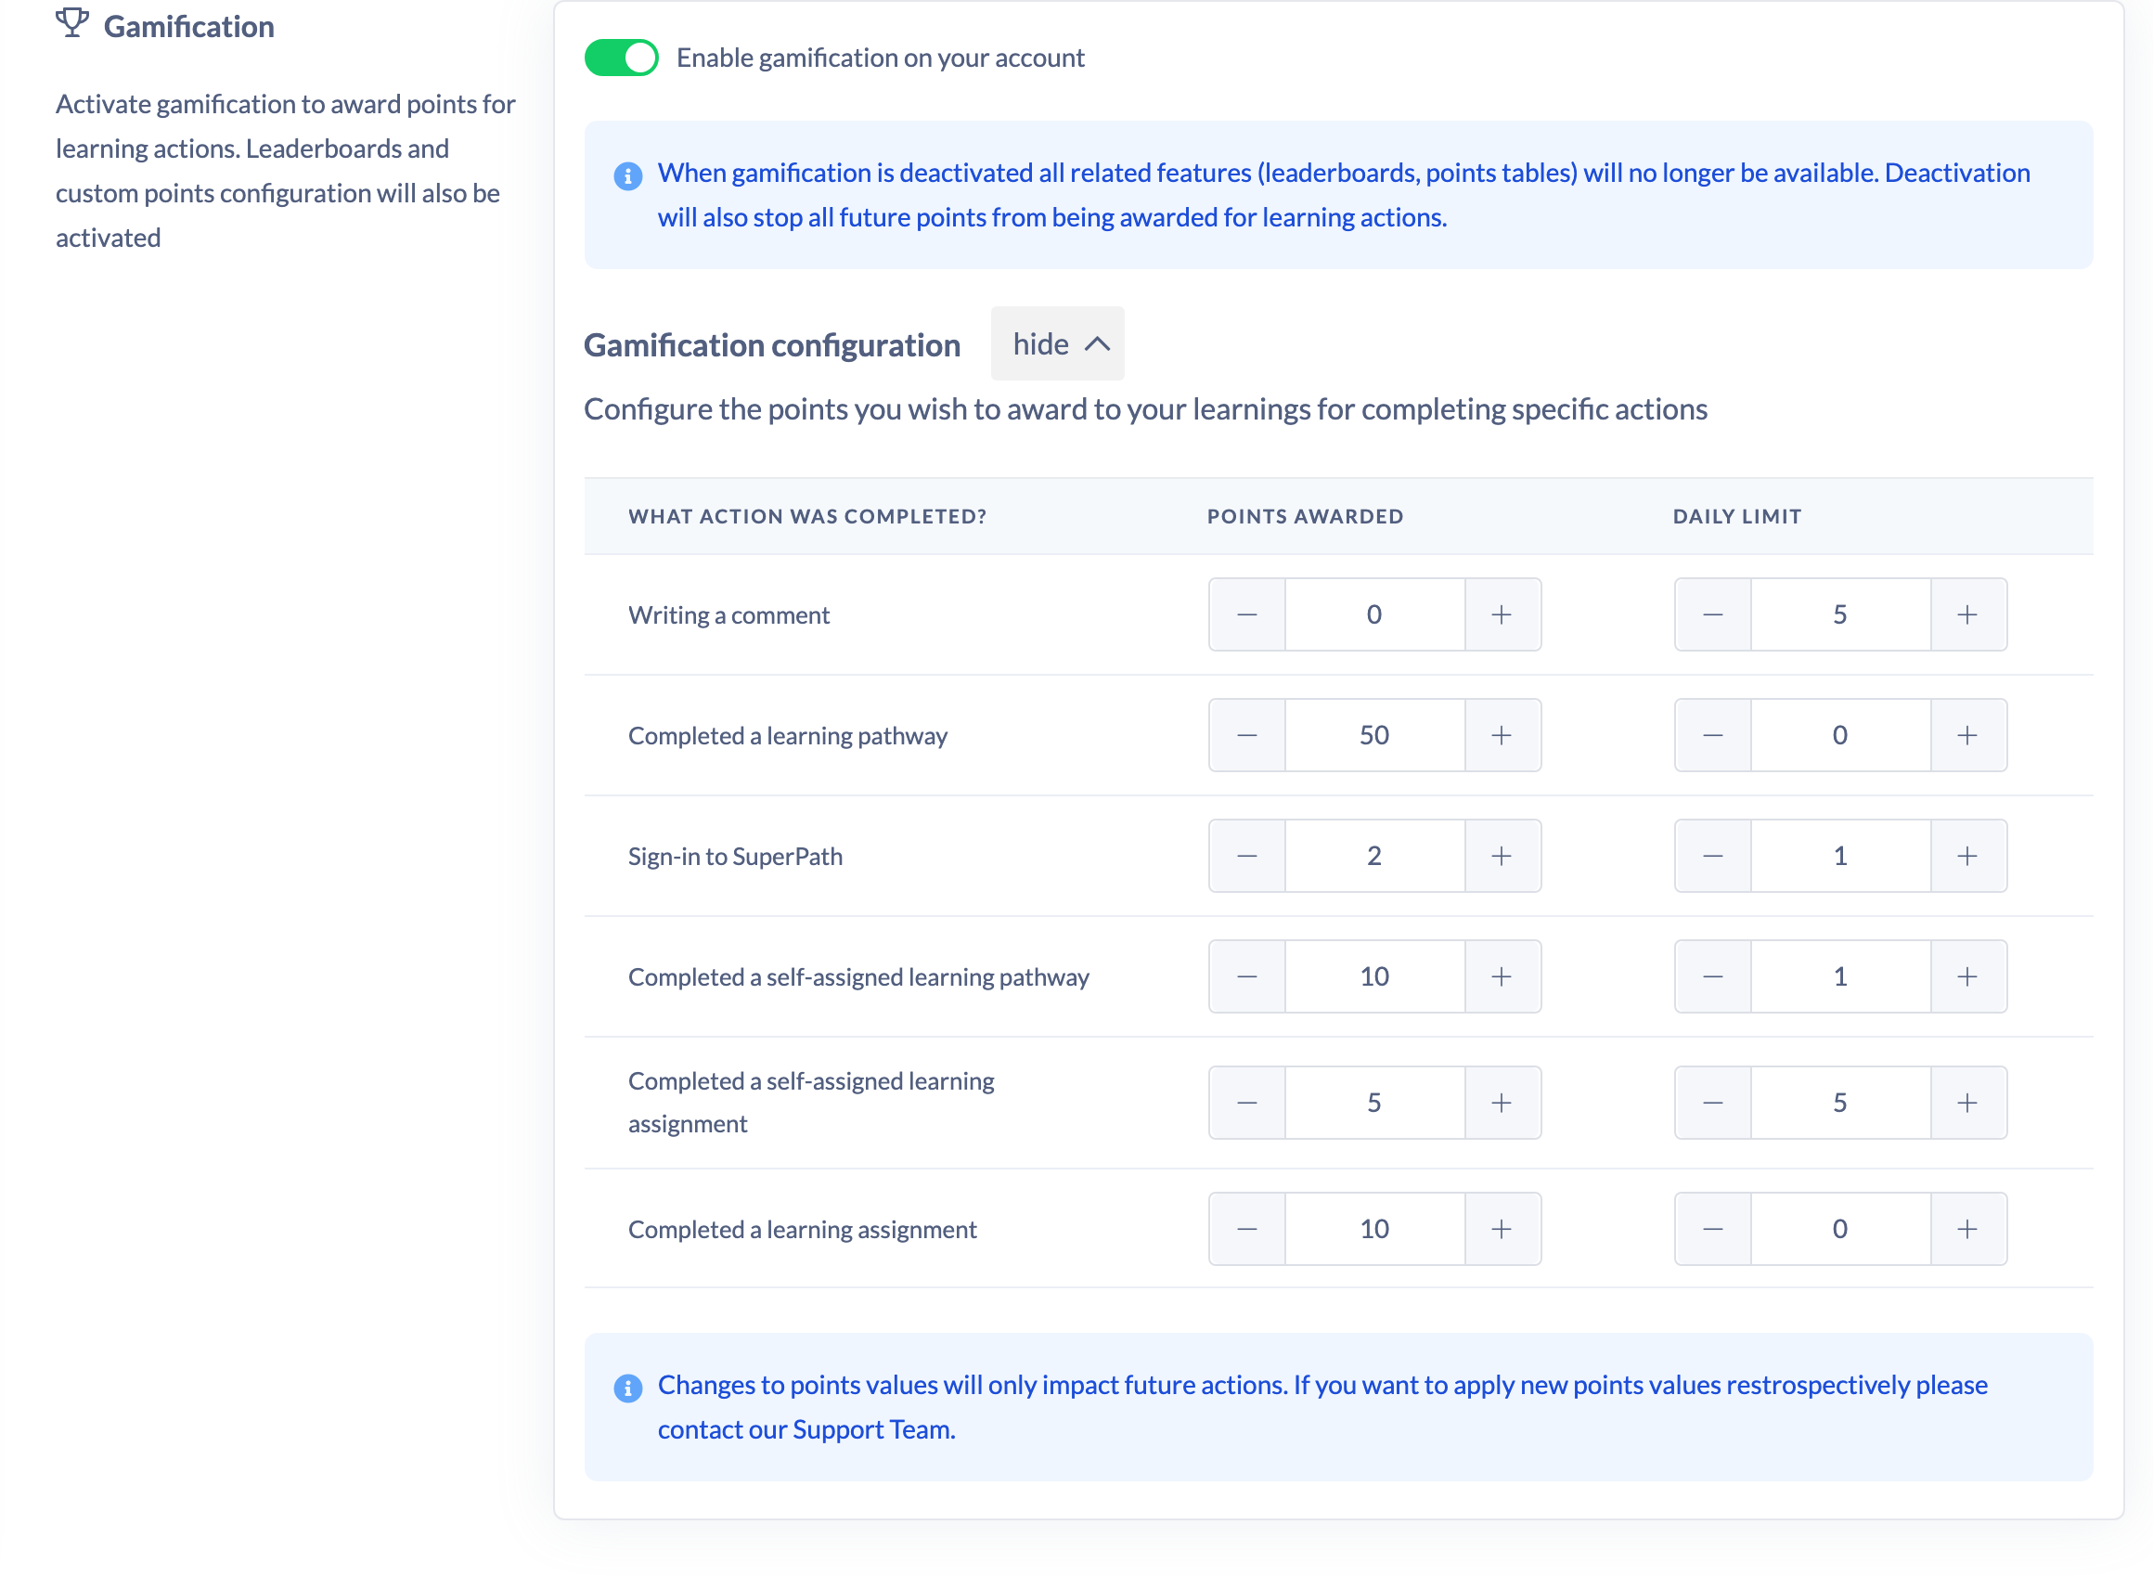Increase points for self-assigned learning assignment
2153x1576 pixels.
pyautogui.click(x=1502, y=1103)
